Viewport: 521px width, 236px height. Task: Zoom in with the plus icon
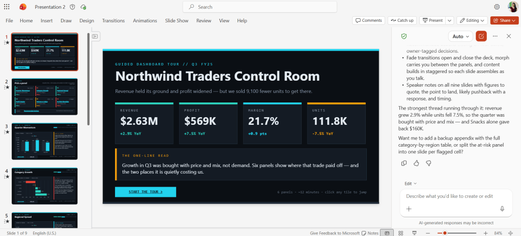[485, 233]
